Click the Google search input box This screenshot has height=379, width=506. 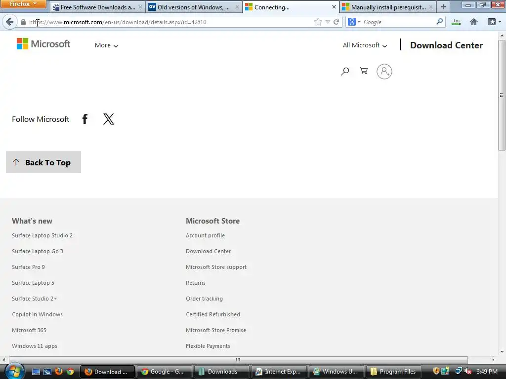[399, 22]
